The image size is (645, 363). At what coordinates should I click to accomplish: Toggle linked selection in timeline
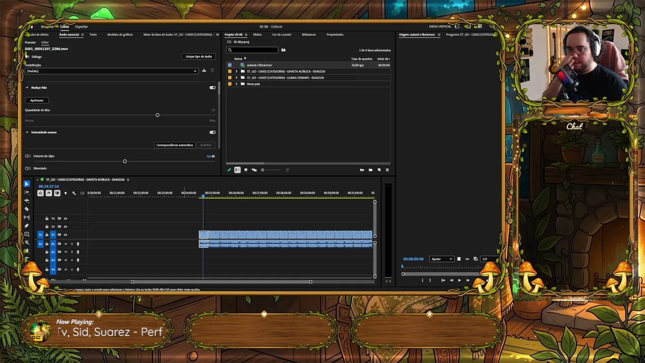57,193
